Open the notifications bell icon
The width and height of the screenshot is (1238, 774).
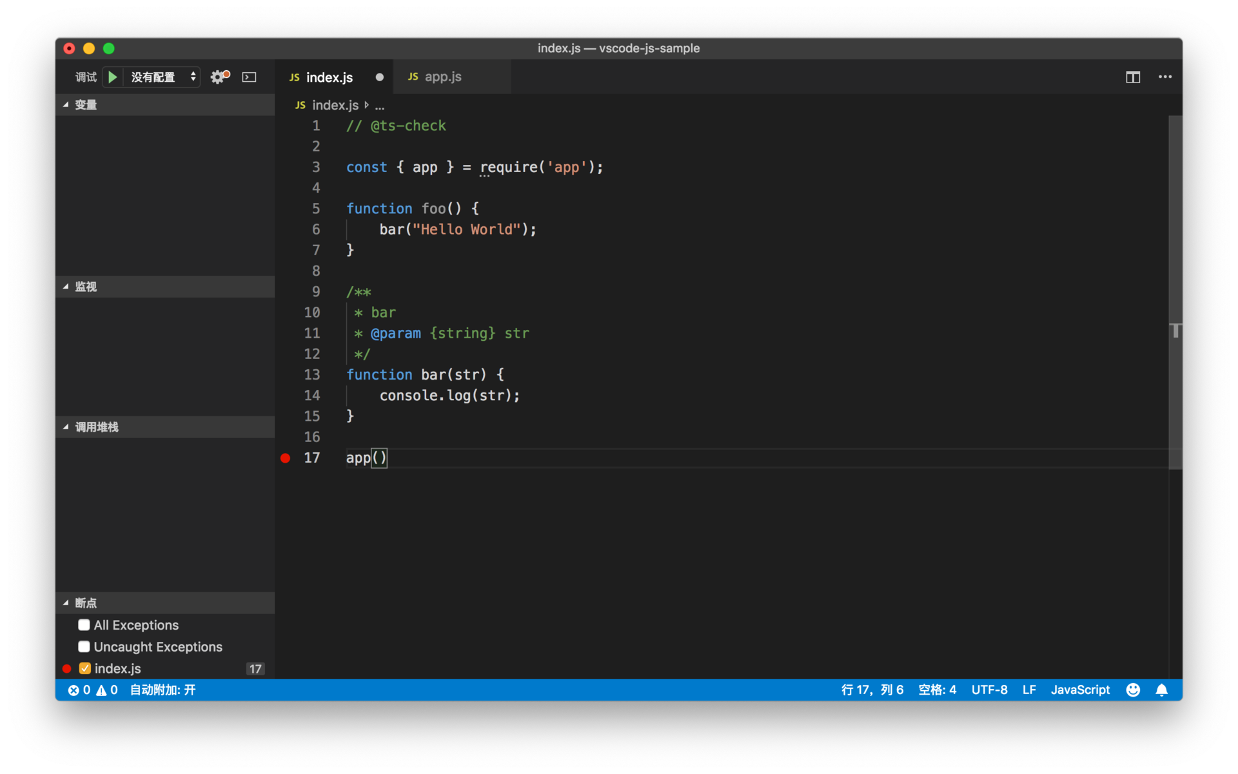tap(1161, 690)
